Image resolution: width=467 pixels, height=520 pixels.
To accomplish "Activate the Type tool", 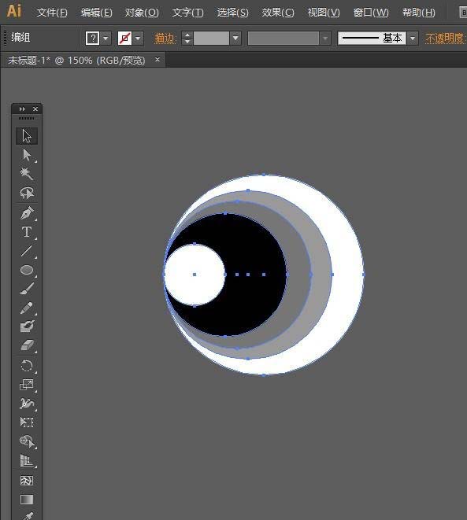I will [27, 232].
